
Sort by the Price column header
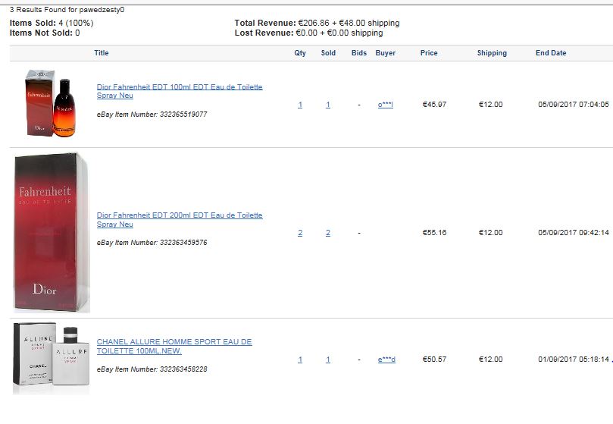(429, 53)
